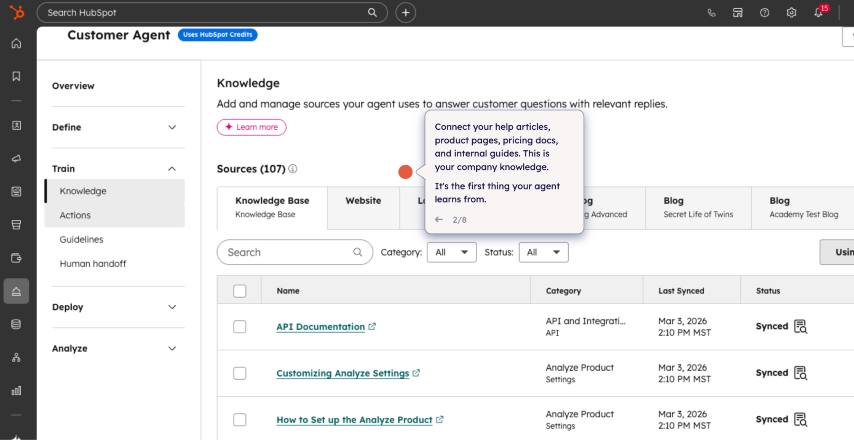Switch to the Website tab
The height and width of the screenshot is (440, 854).
(x=364, y=208)
